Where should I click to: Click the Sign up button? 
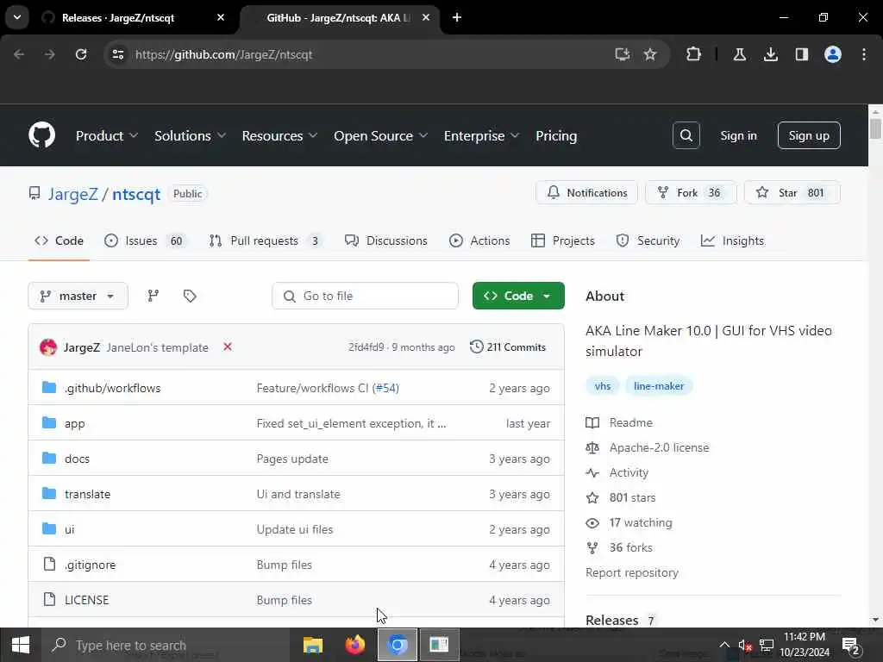(x=809, y=135)
